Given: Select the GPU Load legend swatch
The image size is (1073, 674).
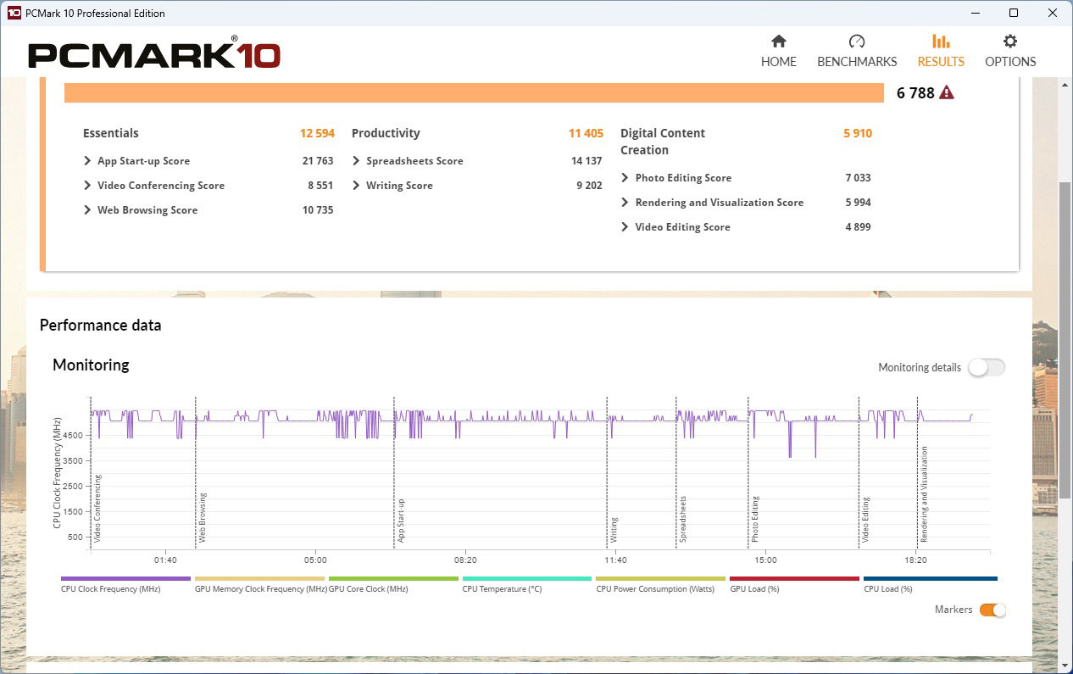Looking at the screenshot, I should (x=795, y=579).
